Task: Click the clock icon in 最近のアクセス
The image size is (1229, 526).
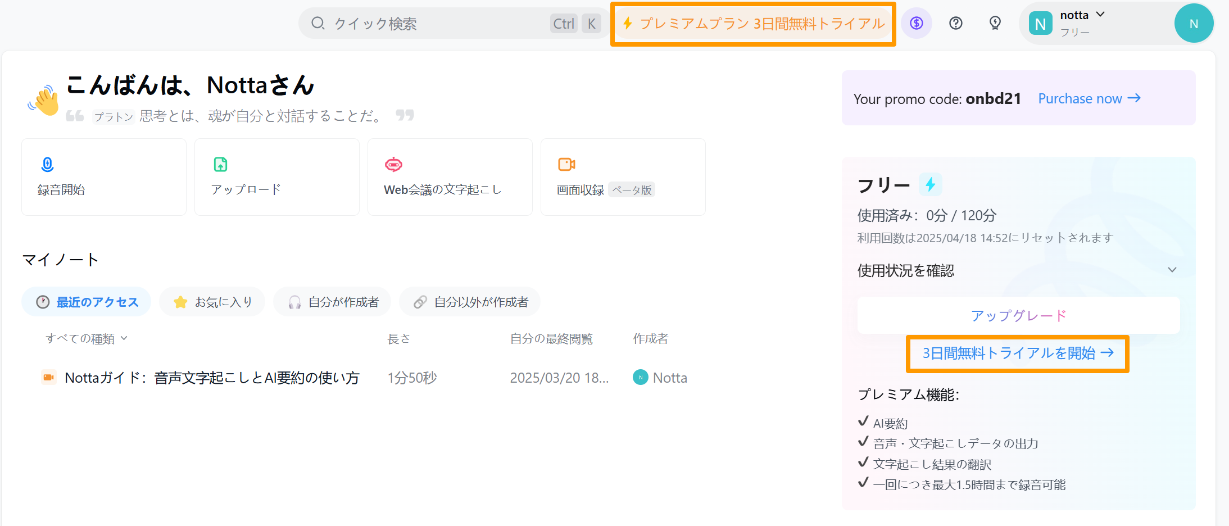Action: pos(43,302)
